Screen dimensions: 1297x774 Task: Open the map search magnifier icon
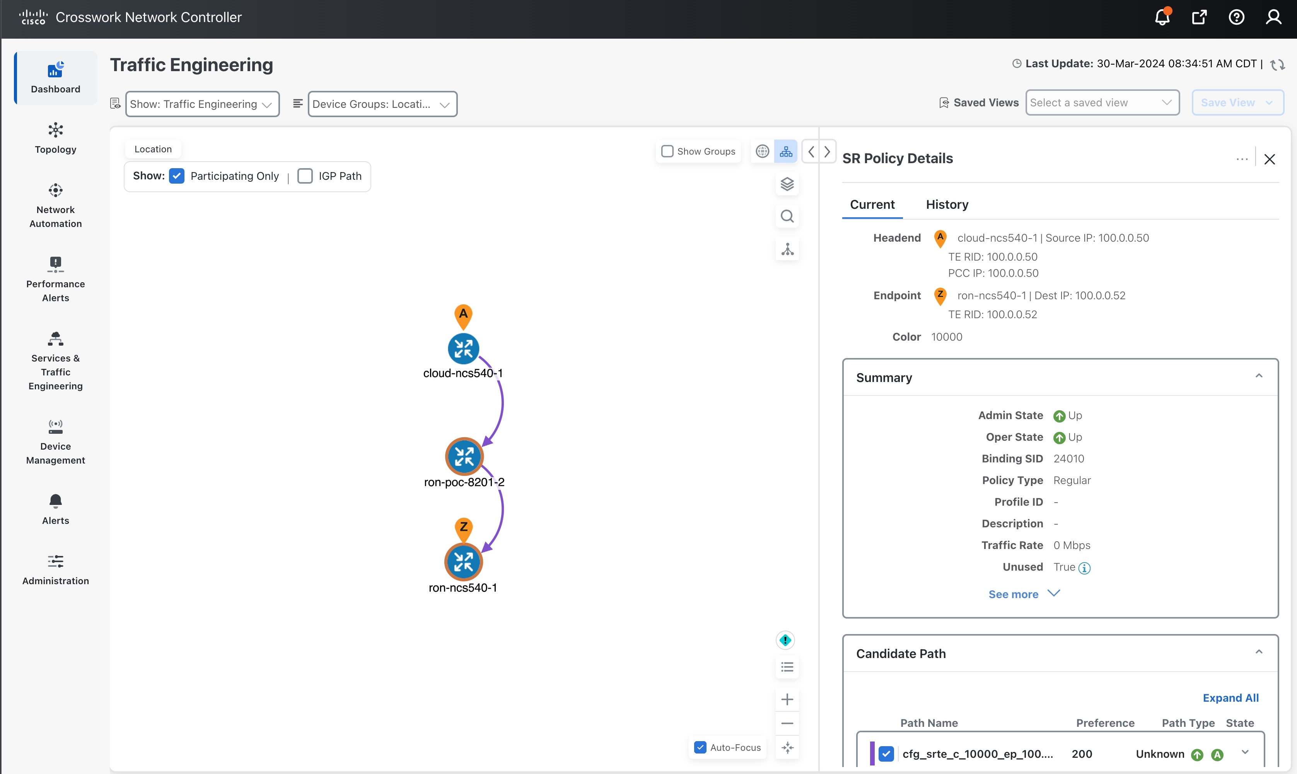click(787, 217)
